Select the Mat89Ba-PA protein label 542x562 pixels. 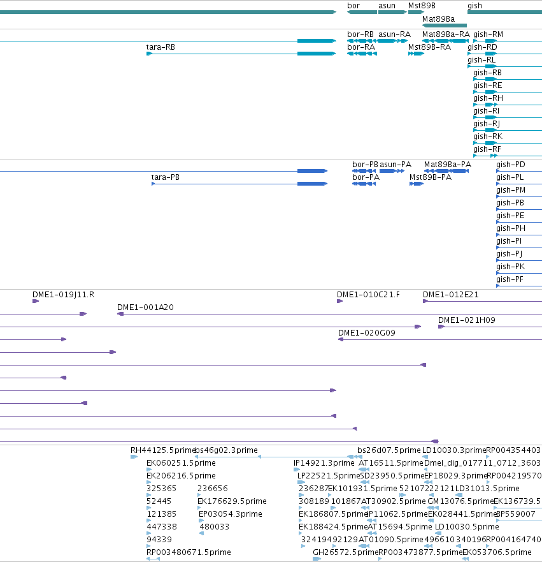pyautogui.click(x=448, y=165)
